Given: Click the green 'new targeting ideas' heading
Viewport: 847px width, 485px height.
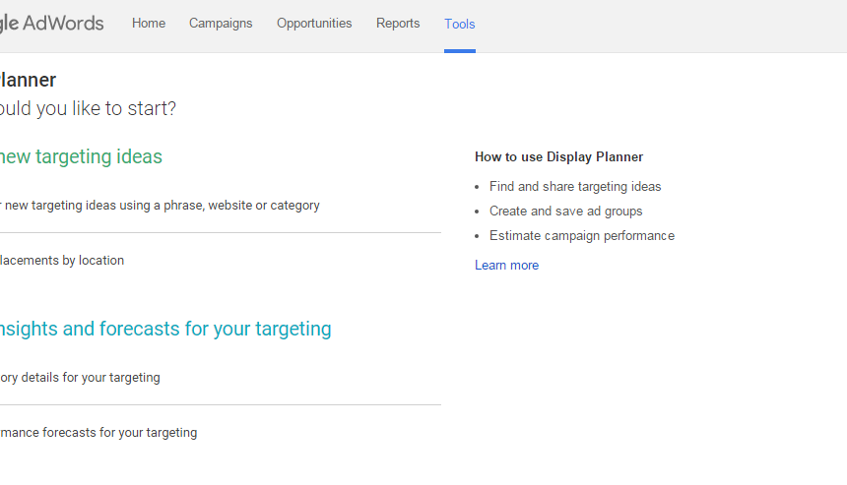Looking at the screenshot, I should [x=81, y=156].
